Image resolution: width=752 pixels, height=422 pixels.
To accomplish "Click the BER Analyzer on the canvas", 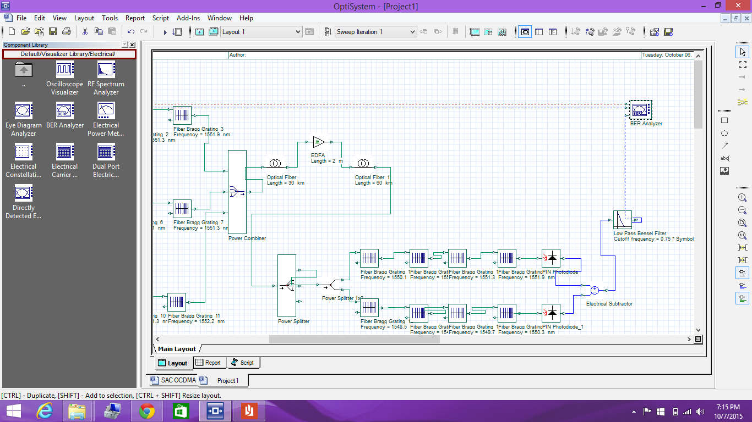I will click(x=640, y=110).
